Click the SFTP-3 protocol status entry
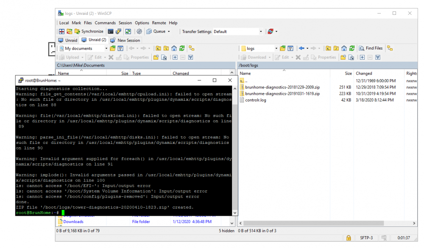Screen dimensions: 424x248 tap(366, 238)
